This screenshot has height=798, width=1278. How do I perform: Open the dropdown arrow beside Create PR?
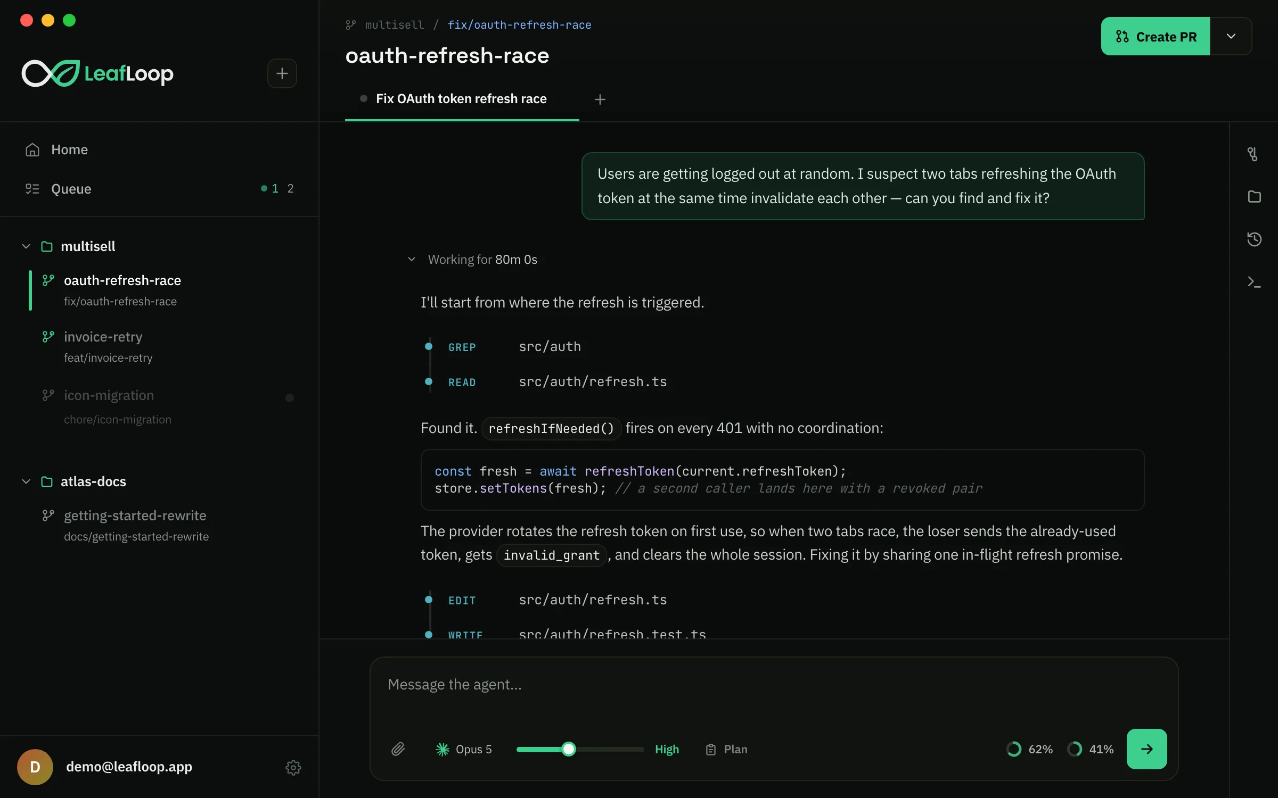[1231, 36]
